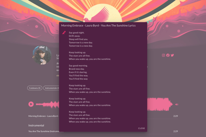Viewport: 206px width, 137px height.
Task: Click the lyric line 'Say good night.'
Action: point(77,33)
